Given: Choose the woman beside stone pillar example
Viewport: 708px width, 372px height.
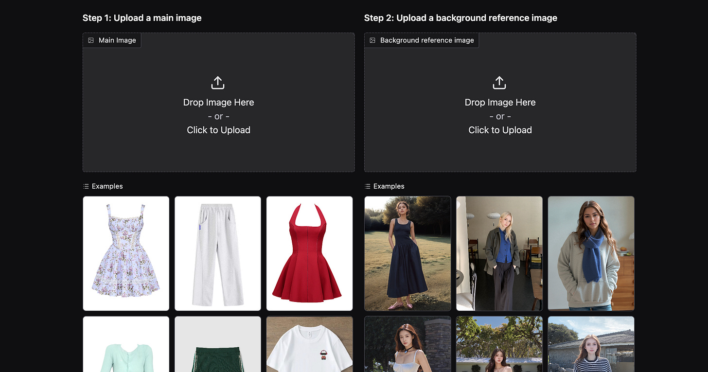Looking at the screenshot, I should click(x=407, y=344).
